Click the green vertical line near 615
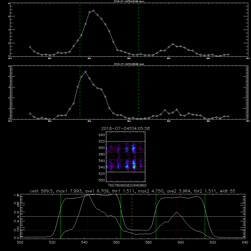 [205, 216]
